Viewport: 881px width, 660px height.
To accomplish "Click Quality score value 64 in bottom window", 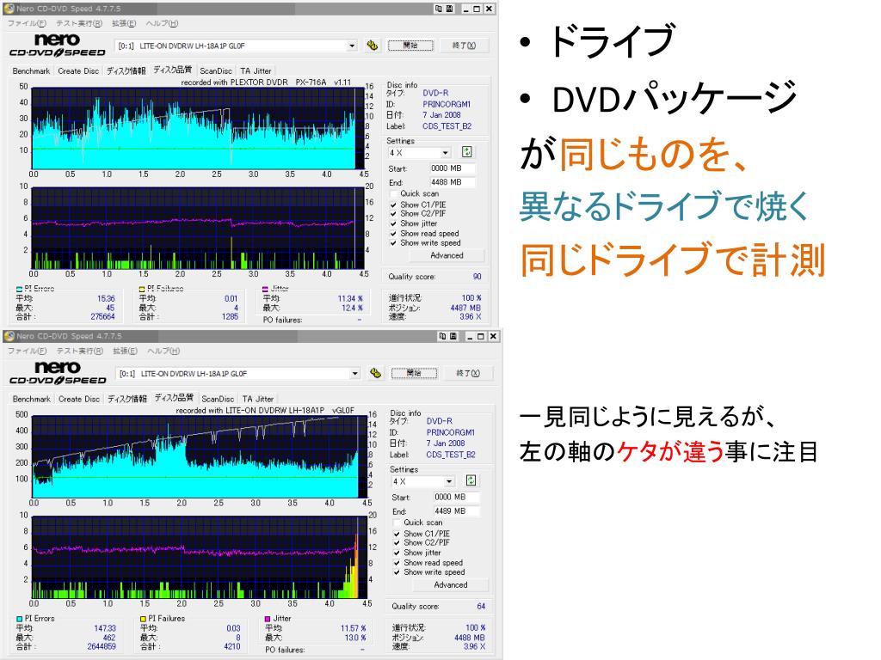I will (x=481, y=606).
